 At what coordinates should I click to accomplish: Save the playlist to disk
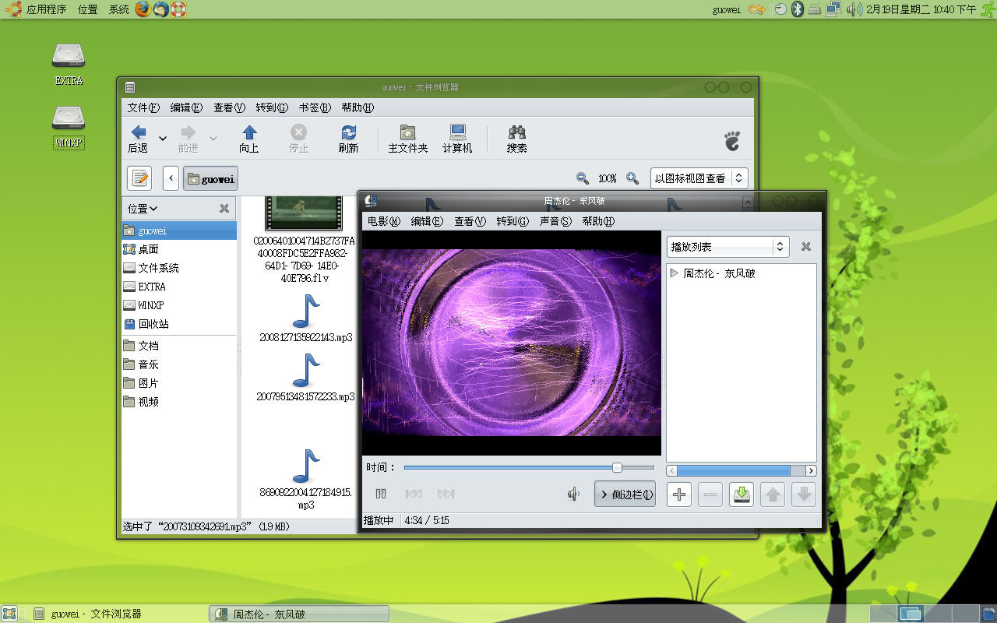pos(742,494)
